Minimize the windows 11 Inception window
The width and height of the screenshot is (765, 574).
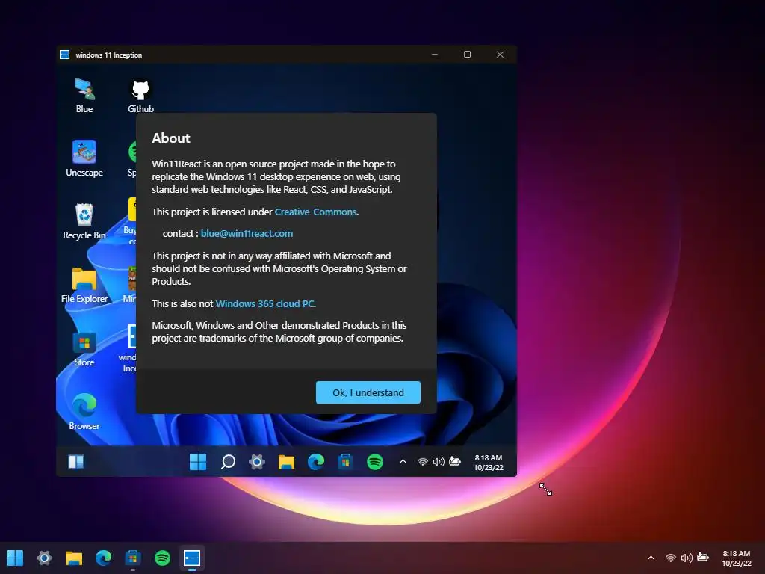pyautogui.click(x=435, y=54)
